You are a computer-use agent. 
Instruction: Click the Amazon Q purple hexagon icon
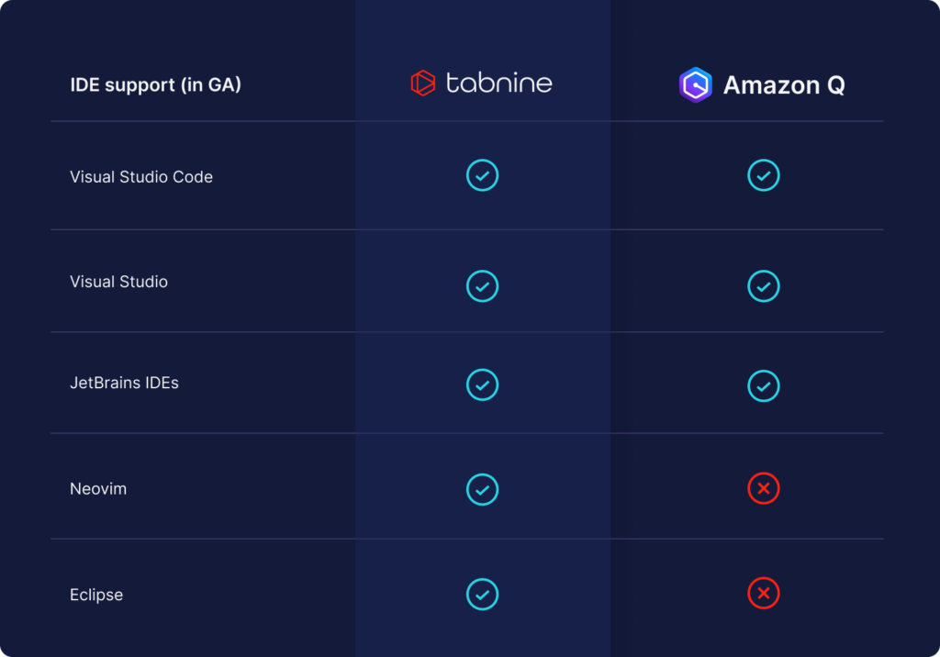[x=696, y=84]
